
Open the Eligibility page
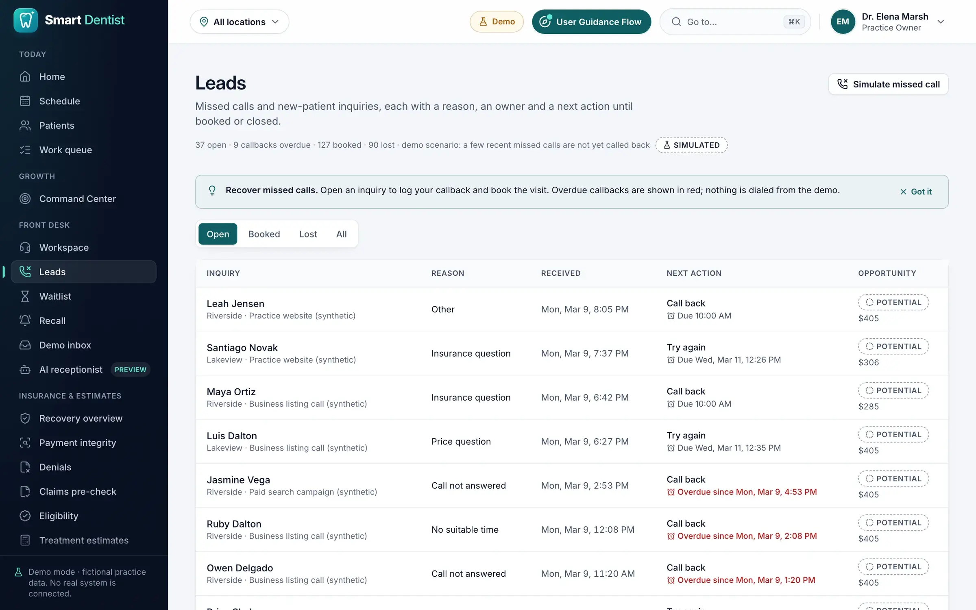tap(83, 516)
